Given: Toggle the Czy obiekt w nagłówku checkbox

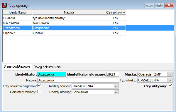Looking at the screenshot, I should 39,86.
